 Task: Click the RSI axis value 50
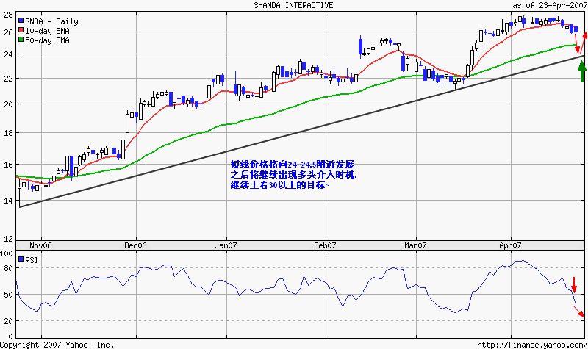point(8,295)
